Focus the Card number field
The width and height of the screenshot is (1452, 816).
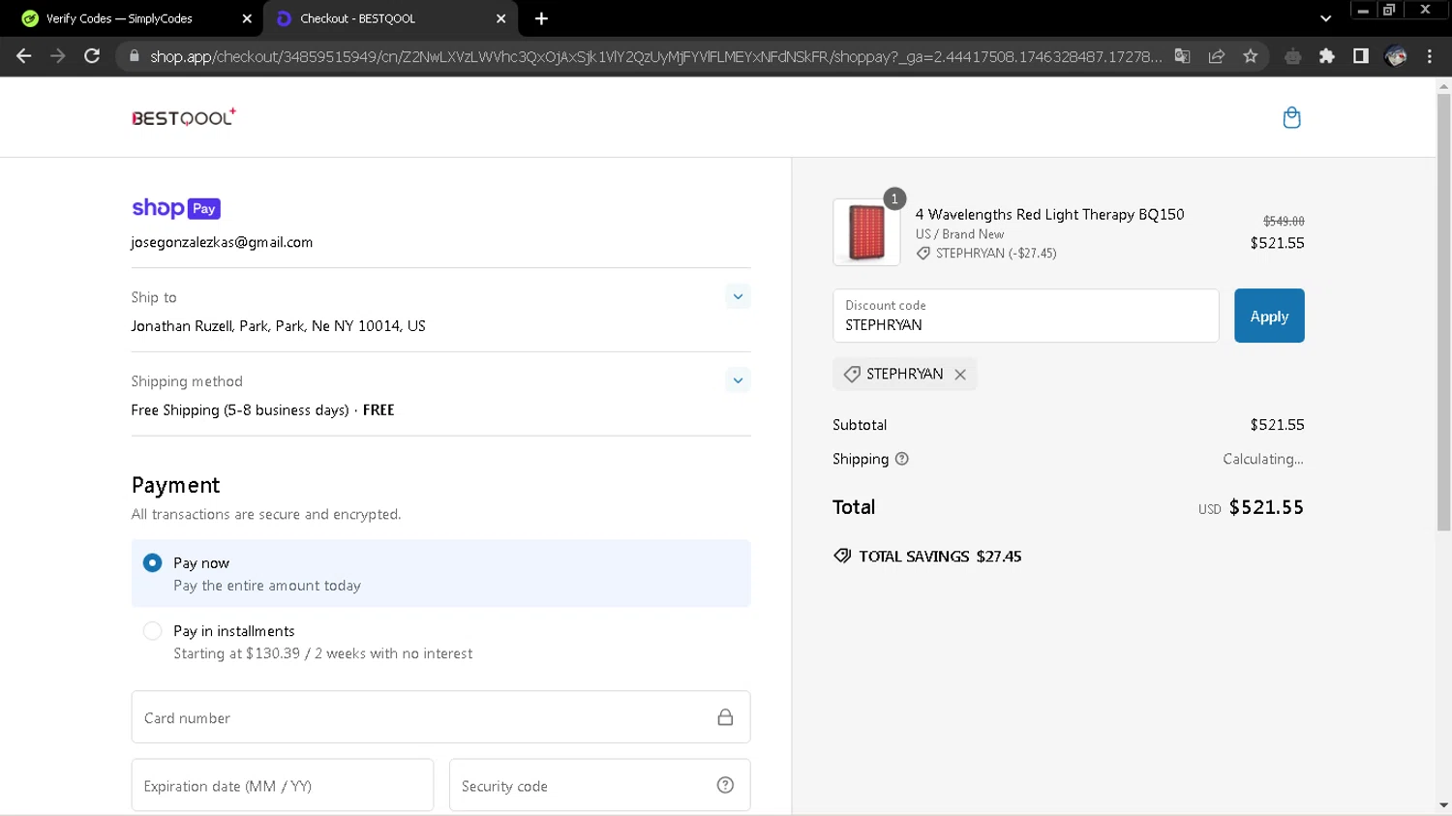point(440,717)
